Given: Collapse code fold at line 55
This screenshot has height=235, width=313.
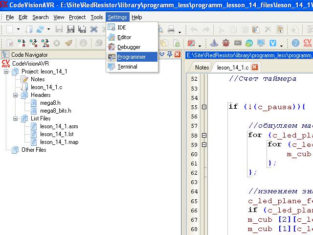Looking at the screenshot, I should click(204, 107).
